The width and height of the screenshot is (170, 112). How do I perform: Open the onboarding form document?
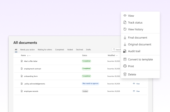click(x=31, y=76)
